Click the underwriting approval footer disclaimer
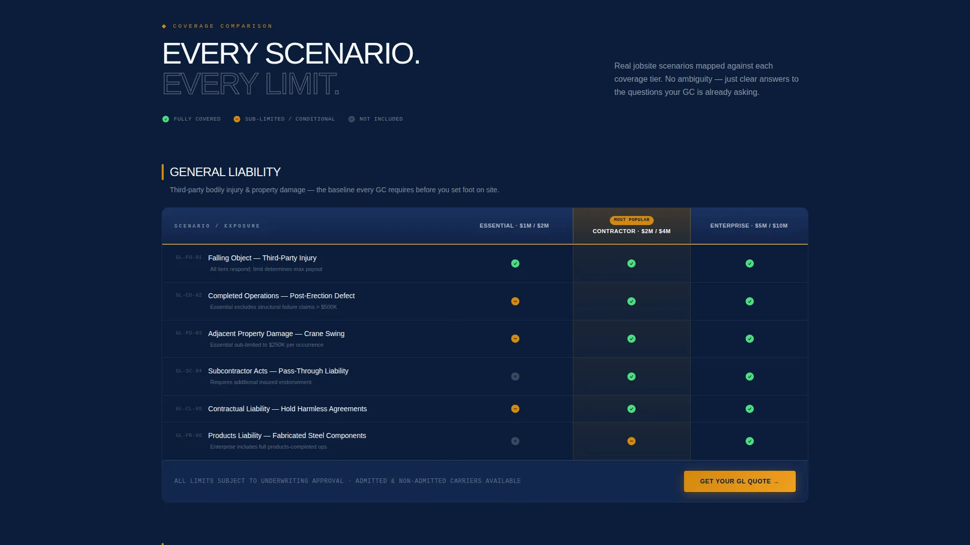 point(348,481)
